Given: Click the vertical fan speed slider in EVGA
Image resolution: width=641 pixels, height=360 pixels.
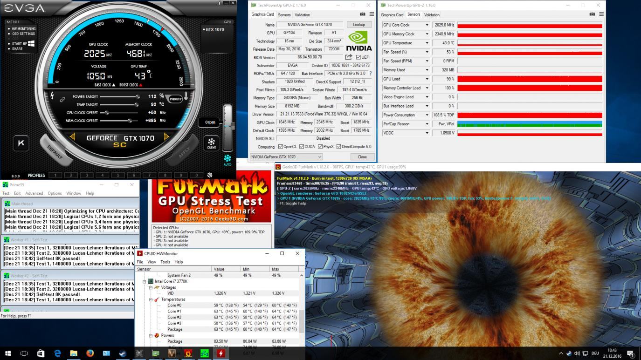Looking at the screenshot, I should (x=227, y=127).
